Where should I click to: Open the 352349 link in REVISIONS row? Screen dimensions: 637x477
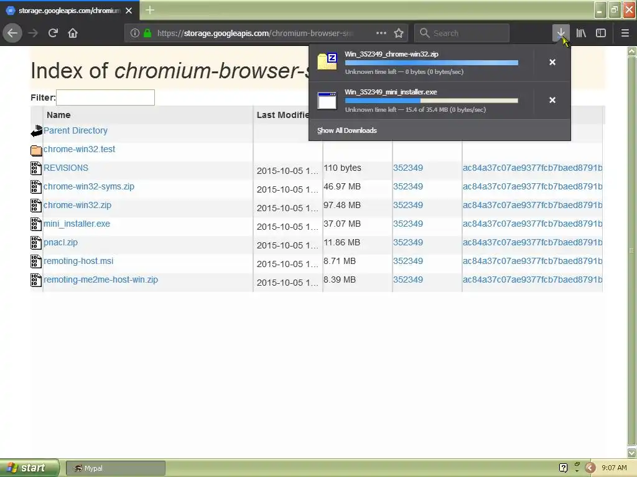point(408,168)
